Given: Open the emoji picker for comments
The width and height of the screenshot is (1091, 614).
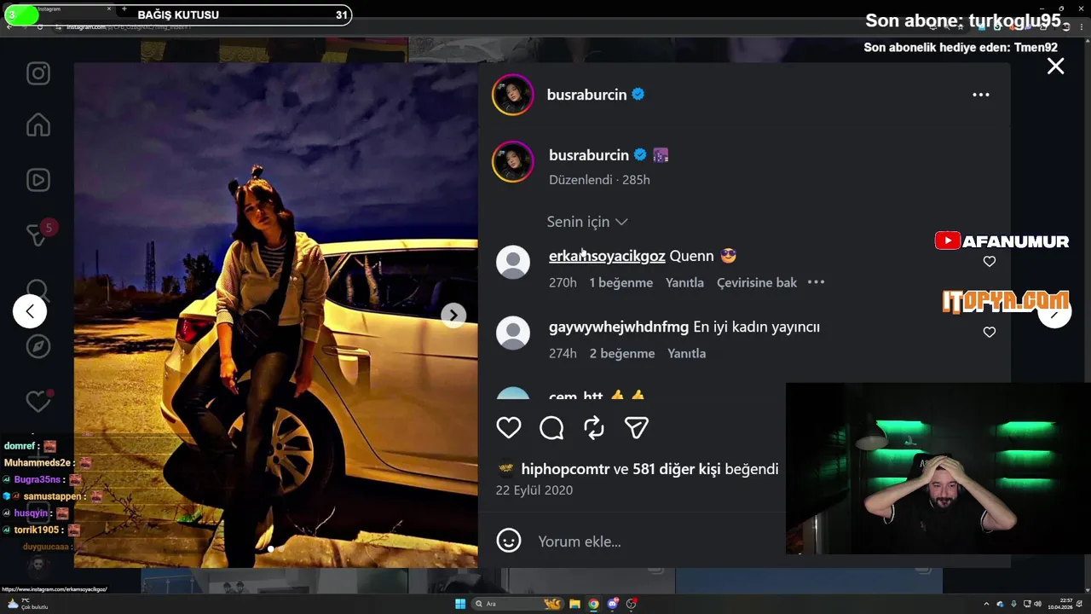Looking at the screenshot, I should (509, 541).
